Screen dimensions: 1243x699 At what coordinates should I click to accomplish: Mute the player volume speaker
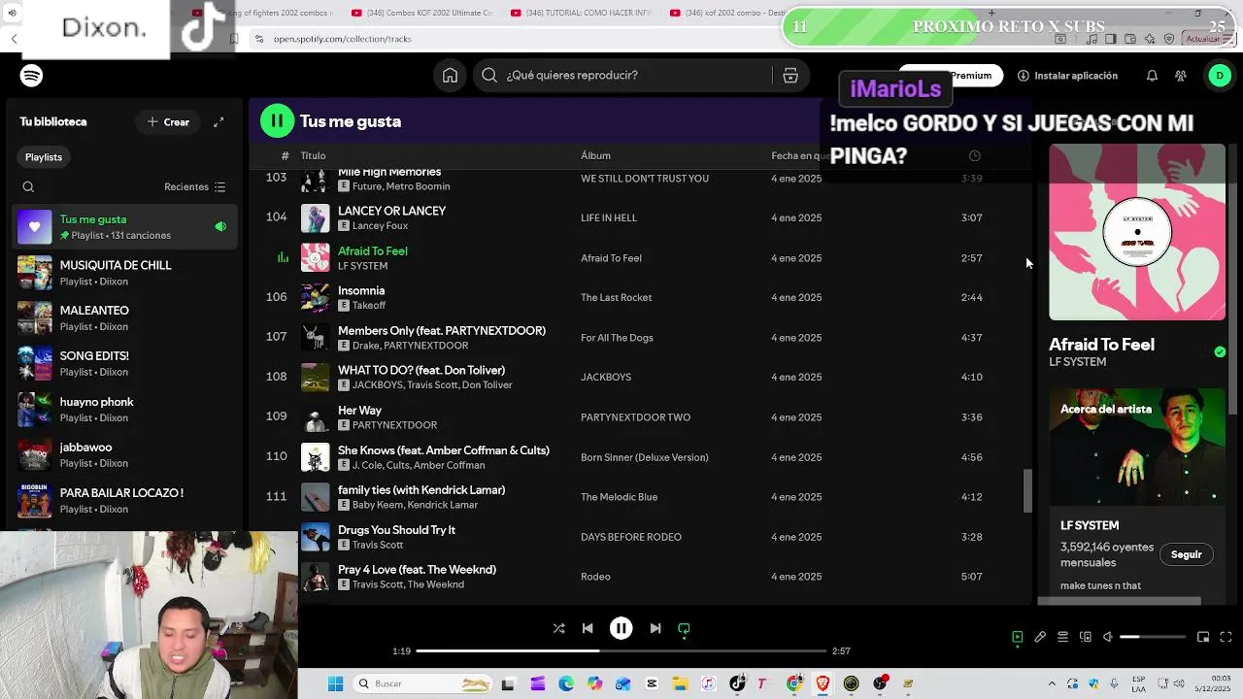(1108, 637)
